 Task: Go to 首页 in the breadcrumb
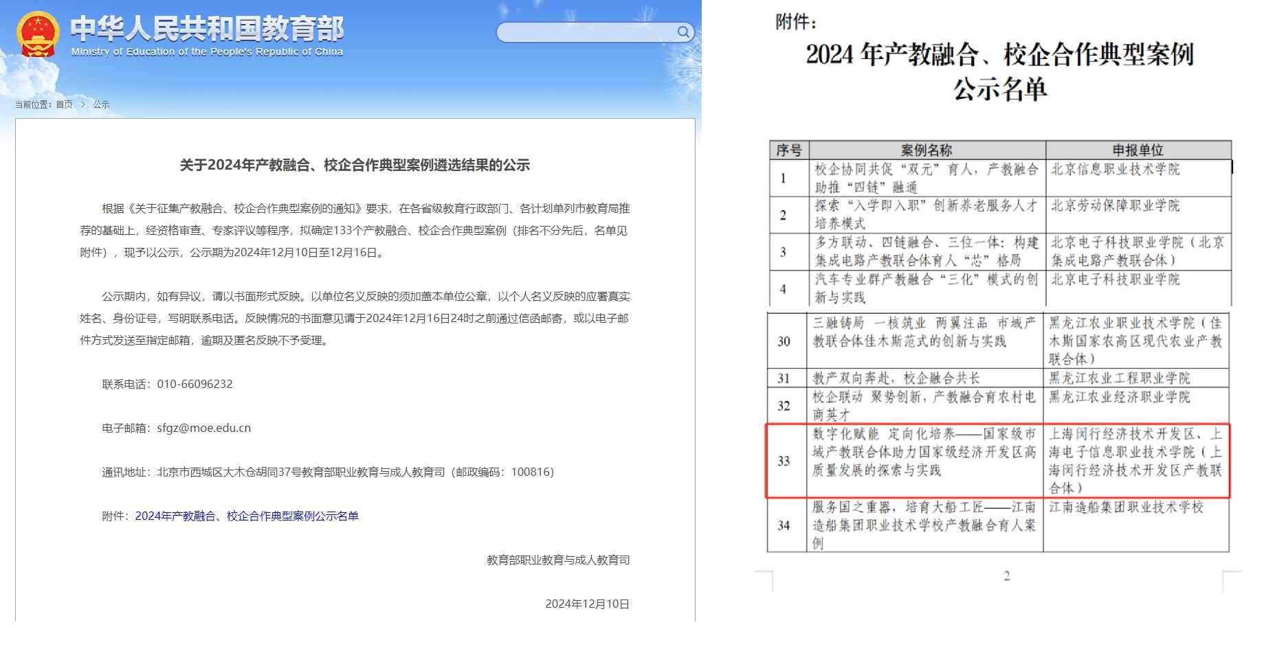point(64,104)
